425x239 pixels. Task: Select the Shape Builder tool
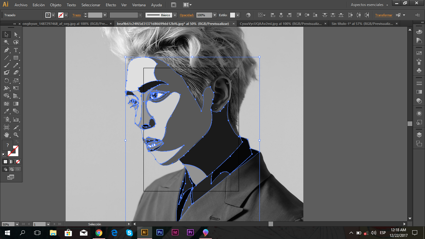pyautogui.click(x=7, y=96)
